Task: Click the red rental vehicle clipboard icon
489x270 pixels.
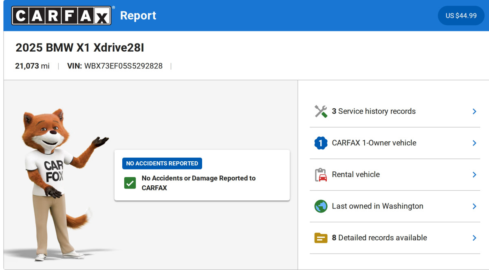Action: pyautogui.click(x=321, y=174)
